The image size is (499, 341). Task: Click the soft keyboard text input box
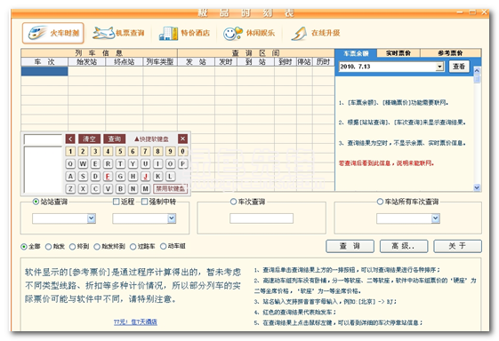pyautogui.click(x=43, y=139)
